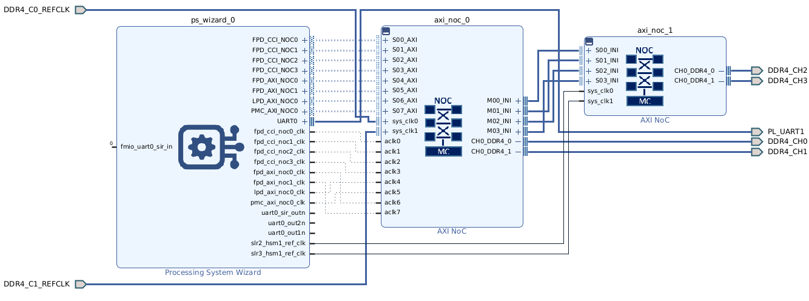Screen dimensions: 809x301
Task: Expand the S02_INI pin on axi_noc_1
Action: 589,70
